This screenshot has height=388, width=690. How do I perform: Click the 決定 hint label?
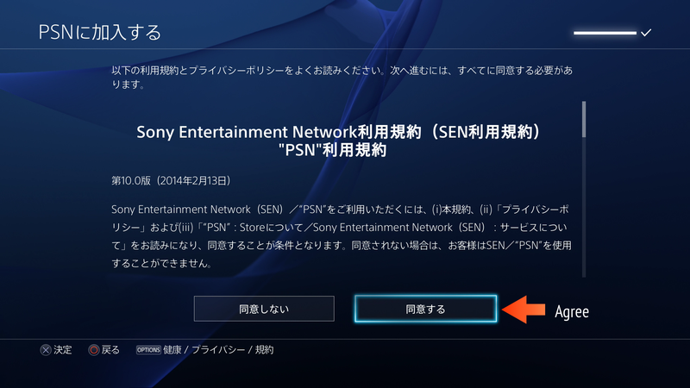coord(63,350)
